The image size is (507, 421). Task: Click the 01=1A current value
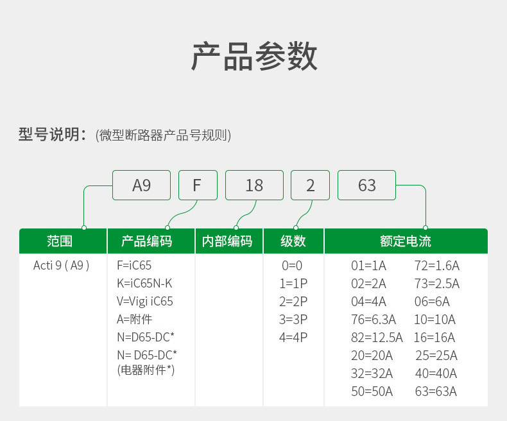tap(368, 266)
